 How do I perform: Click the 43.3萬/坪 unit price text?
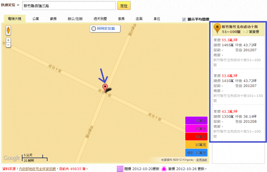tap(229, 112)
